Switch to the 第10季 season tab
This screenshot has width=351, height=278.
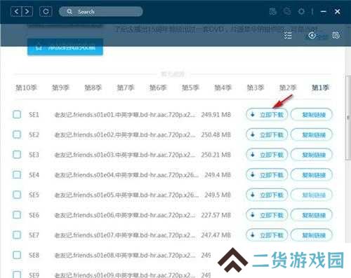[26, 88]
